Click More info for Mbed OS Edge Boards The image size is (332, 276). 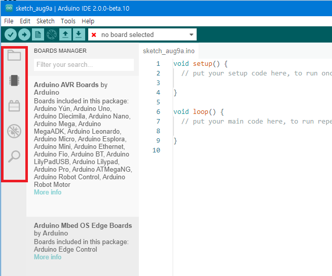click(x=48, y=257)
